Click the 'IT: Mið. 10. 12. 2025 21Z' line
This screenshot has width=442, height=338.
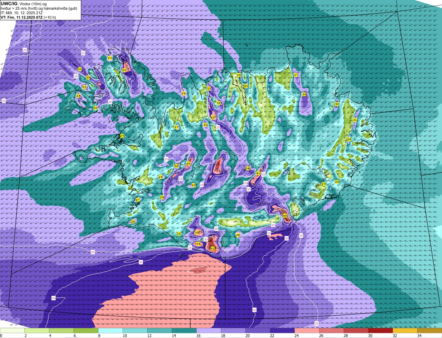pyautogui.click(x=21, y=12)
